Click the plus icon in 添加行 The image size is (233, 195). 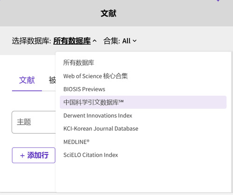pos(22,156)
